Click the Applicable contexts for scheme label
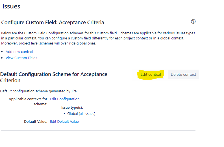The image size is (224, 147). [x=28, y=101]
